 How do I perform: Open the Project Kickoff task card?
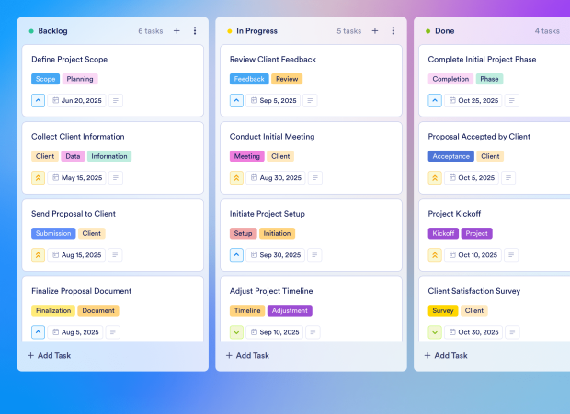point(456,214)
